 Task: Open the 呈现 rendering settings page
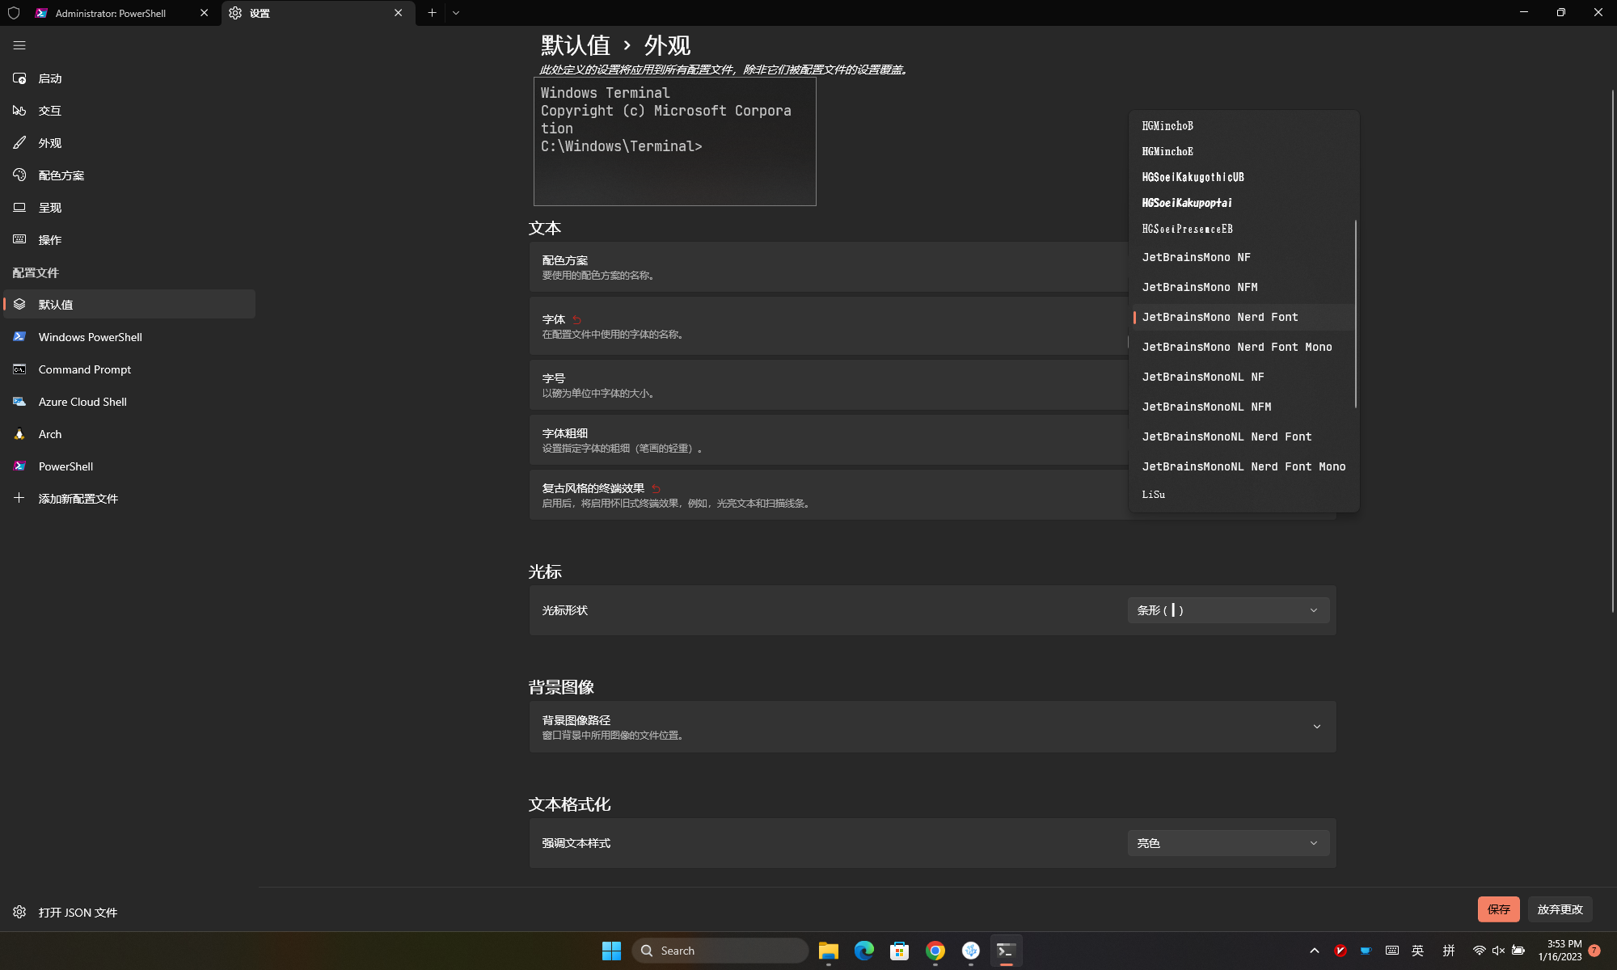[129, 208]
